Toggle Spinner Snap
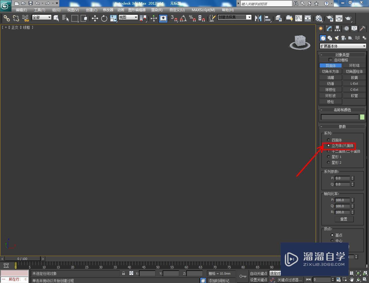 click(202, 18)
